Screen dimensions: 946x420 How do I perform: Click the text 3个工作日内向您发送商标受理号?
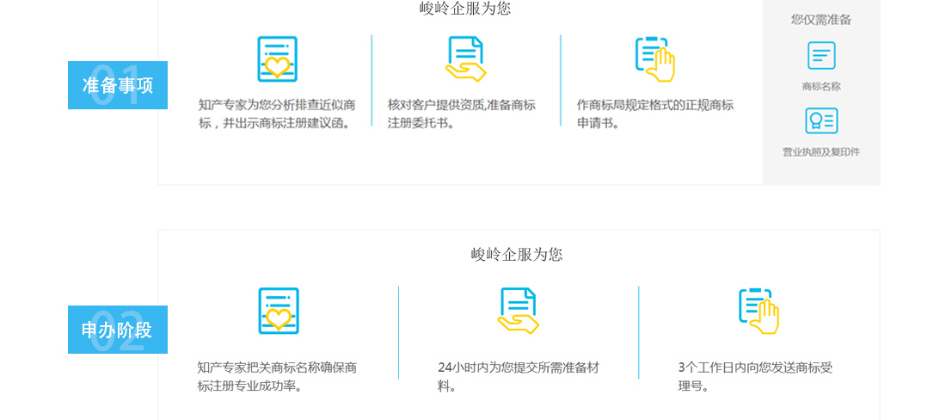[755, 377]
